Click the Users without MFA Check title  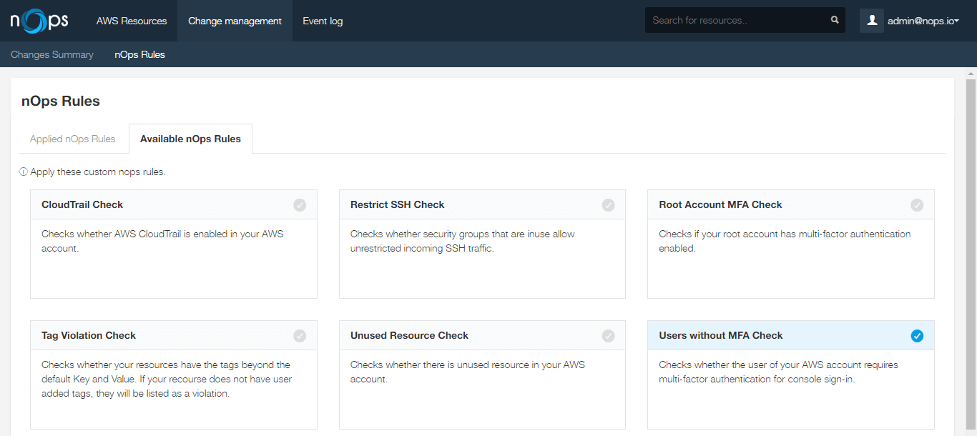pos(721,335)
